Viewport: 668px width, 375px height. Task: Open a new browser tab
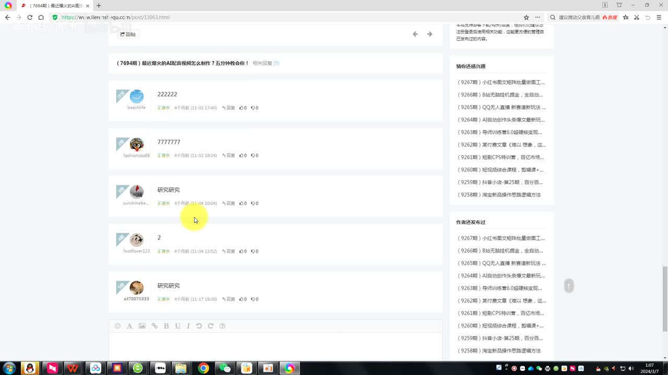tap(99, 5)
